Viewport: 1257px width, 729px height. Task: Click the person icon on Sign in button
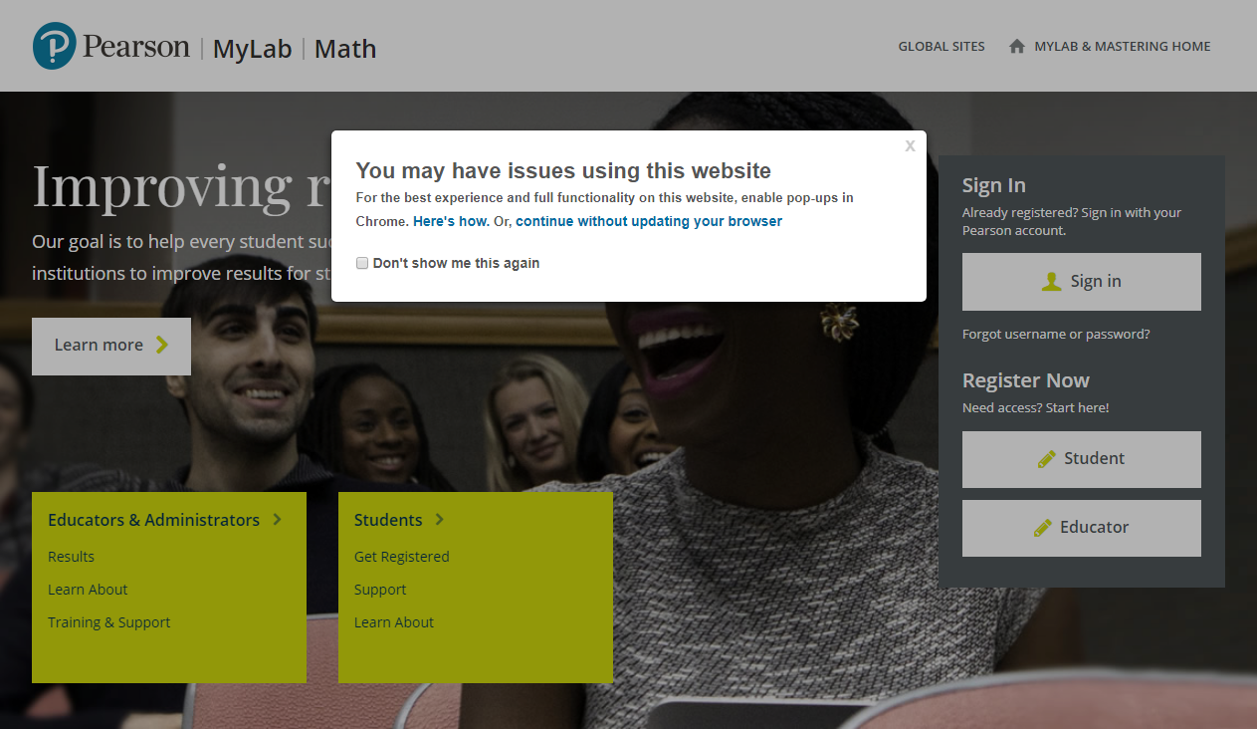[x=1051, y=282]
